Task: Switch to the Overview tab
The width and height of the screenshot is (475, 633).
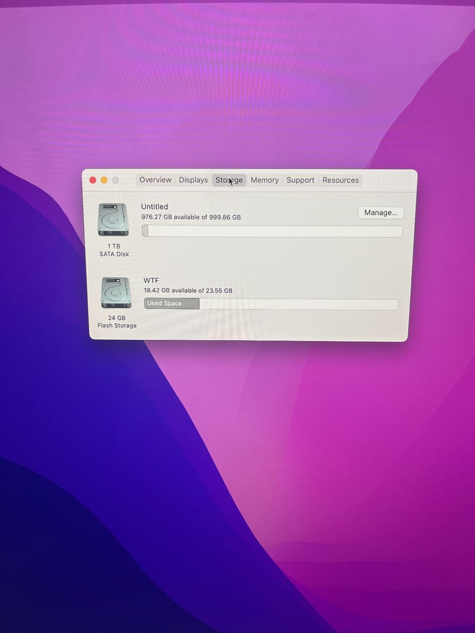Action: pos(155,180)
